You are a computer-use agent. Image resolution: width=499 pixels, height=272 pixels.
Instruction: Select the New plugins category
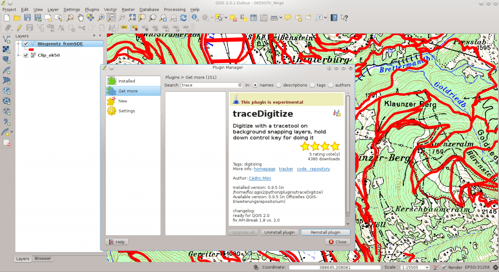coord(133,101)
